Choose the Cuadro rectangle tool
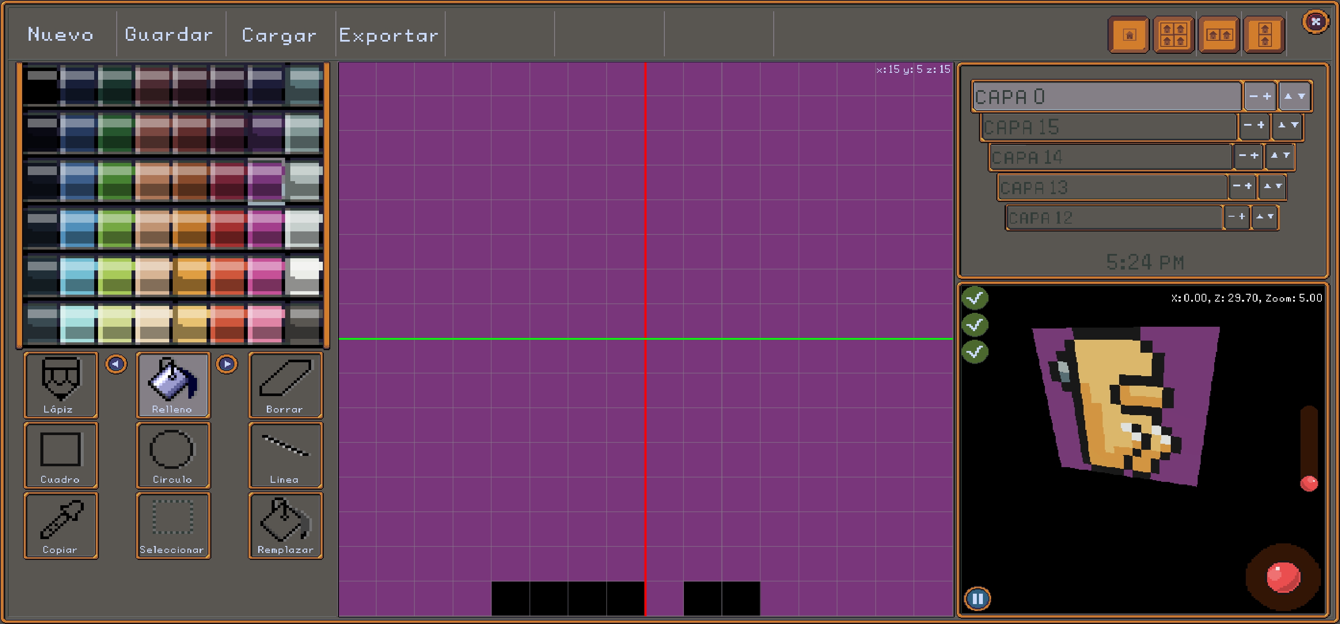 60,455
